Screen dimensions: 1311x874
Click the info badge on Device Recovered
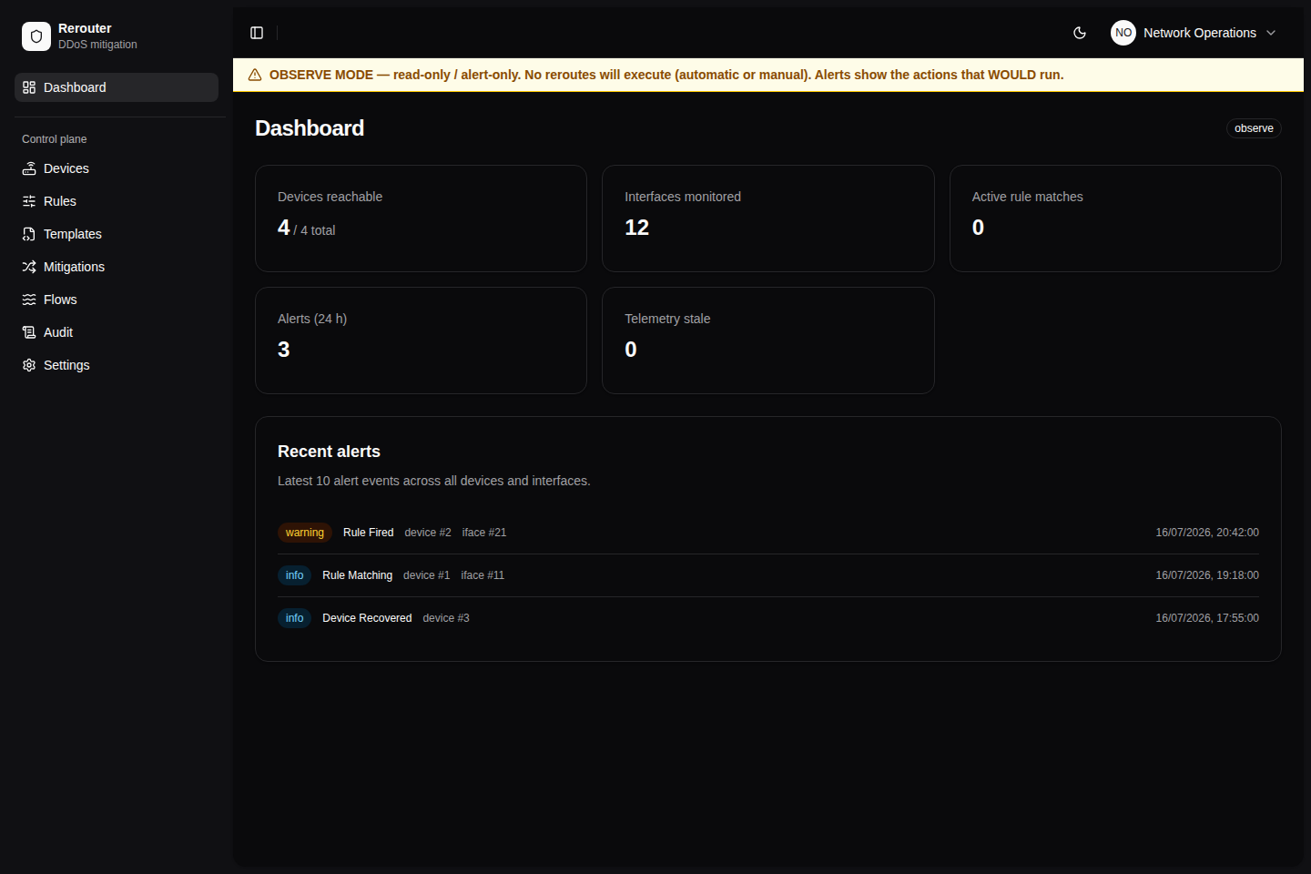(294, 618)
